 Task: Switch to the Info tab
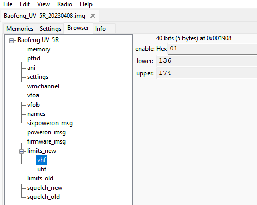tap(100, 29)
